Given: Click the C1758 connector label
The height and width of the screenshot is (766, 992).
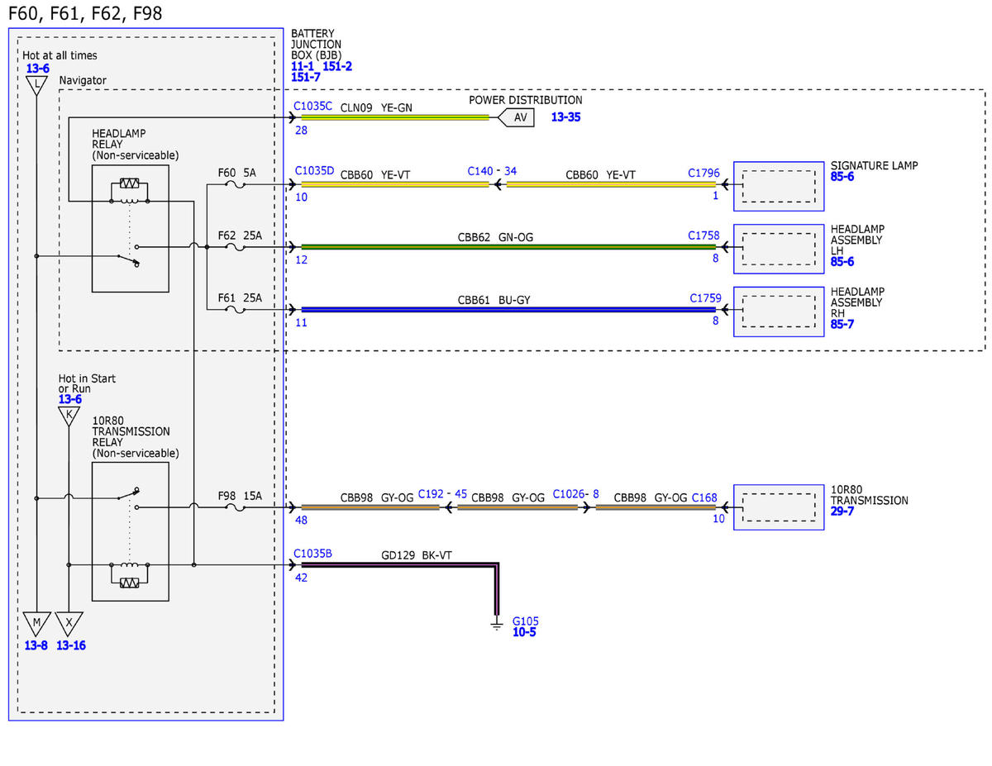Looking at the screenshot, I should coord(704,236).
